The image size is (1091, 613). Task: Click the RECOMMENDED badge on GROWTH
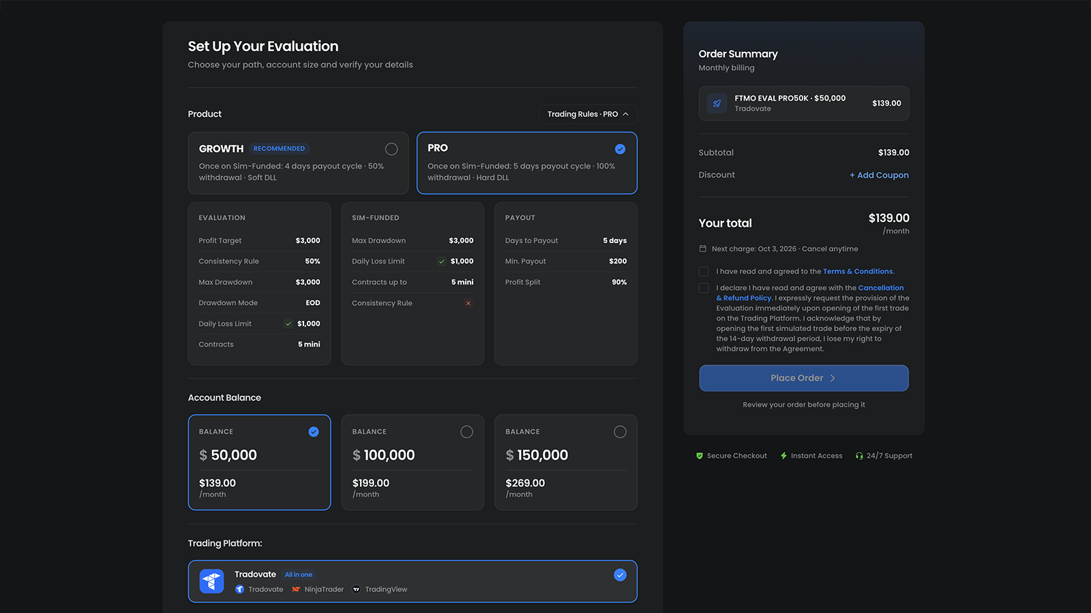[x=279, y=148]
